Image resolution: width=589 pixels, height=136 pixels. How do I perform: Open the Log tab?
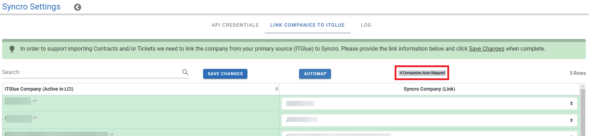pyautogui.click(x=366, y=25)
